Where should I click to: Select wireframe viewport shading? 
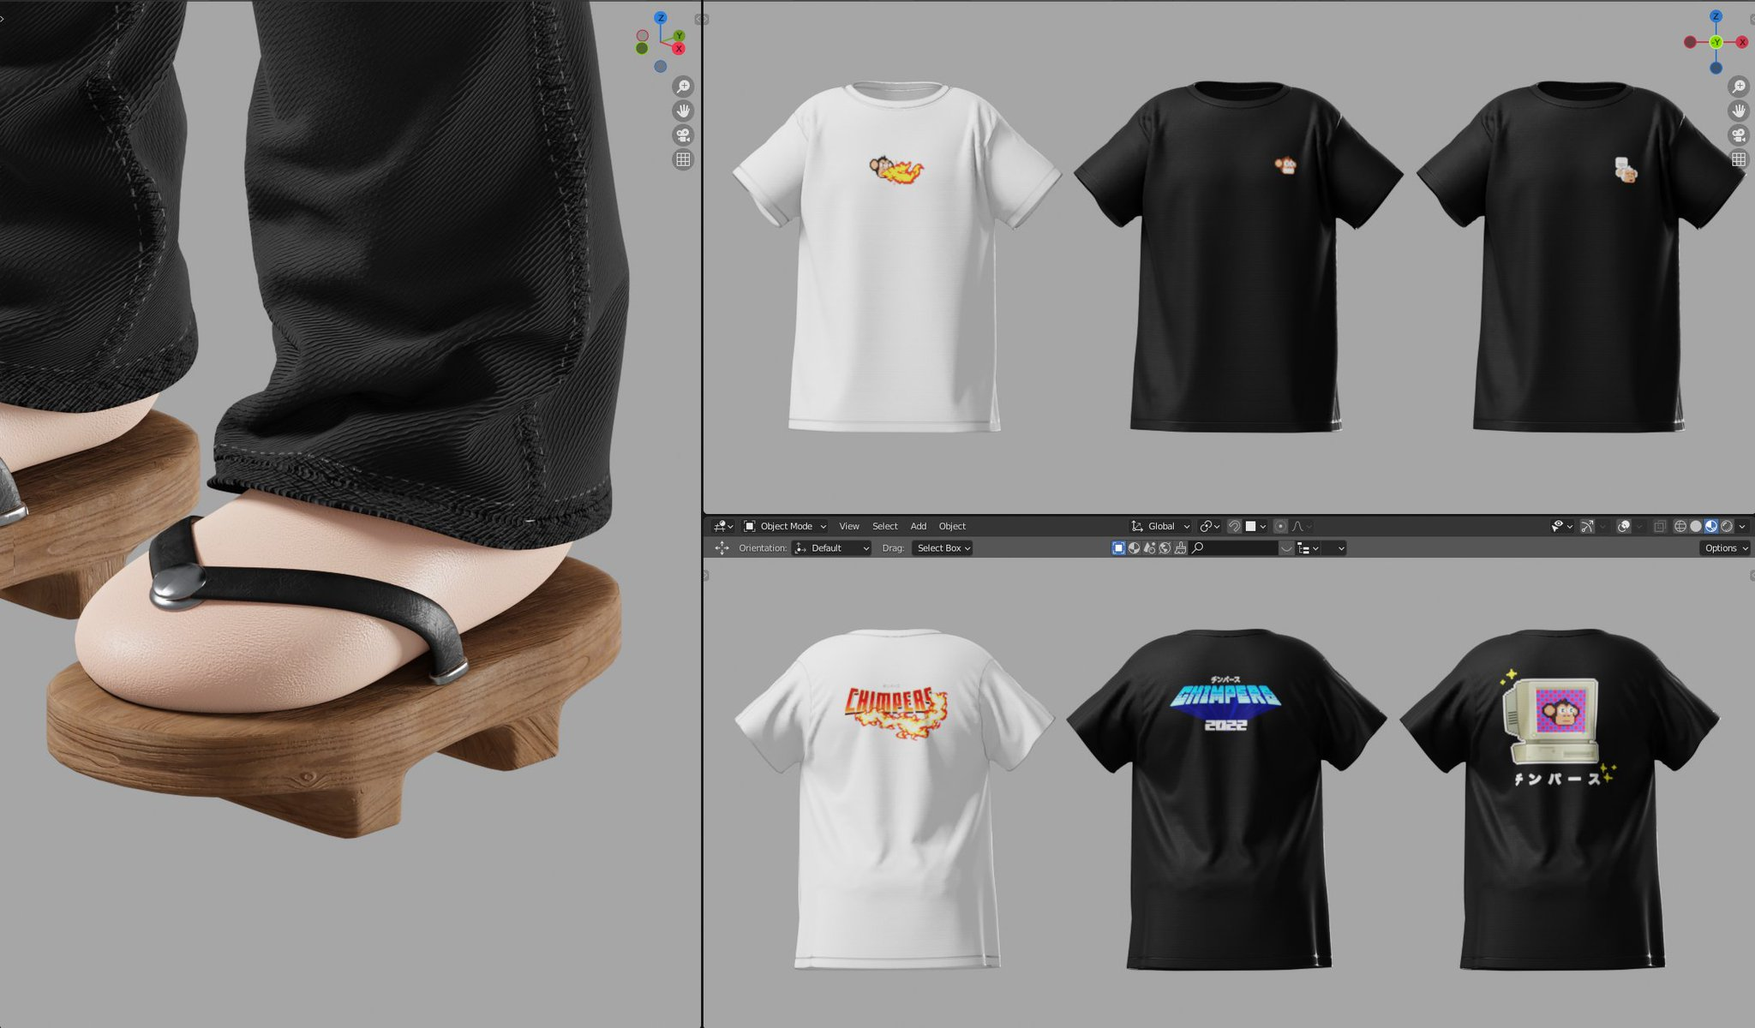click(x=1680, y=526)
